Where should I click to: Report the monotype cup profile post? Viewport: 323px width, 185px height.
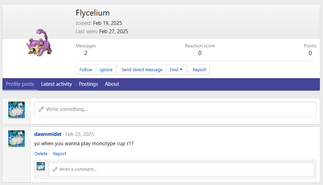coord(60,154)
